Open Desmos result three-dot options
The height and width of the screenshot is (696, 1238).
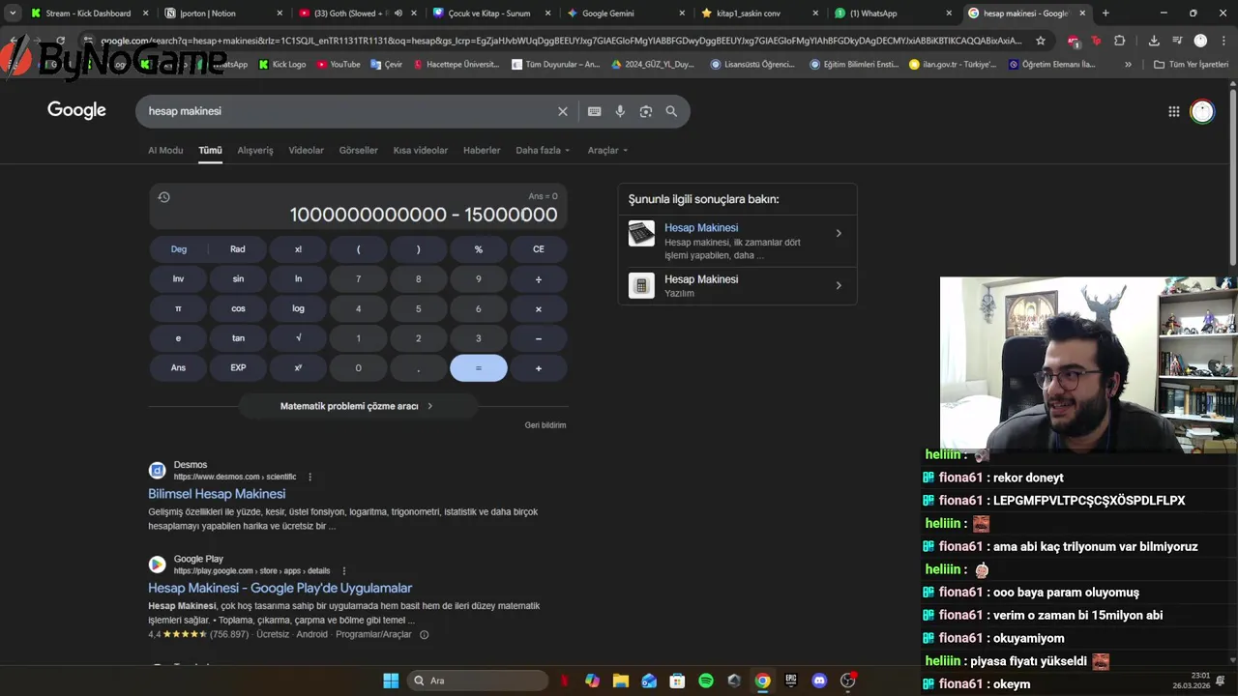pyautogui.click(x=309, y=477)
